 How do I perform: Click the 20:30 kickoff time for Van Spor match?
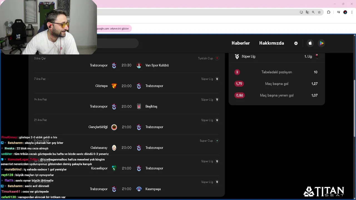[x=127, y=65]
